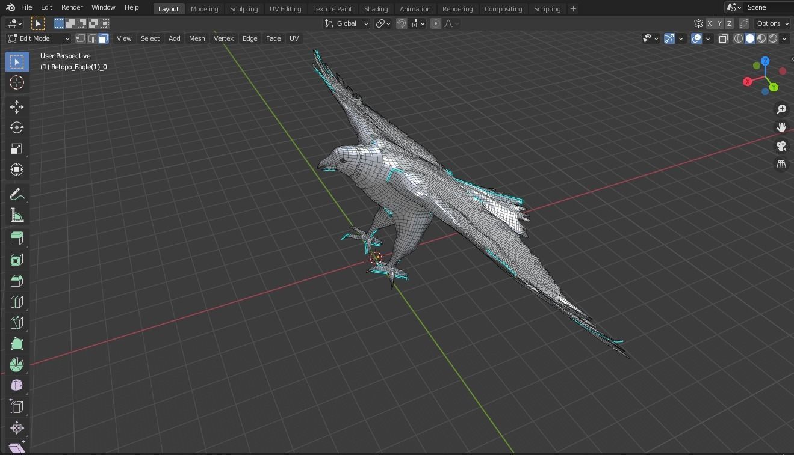Switch to material preview shading
The width and height of the screenshot is (794, 455).
pyautogui.click(x=761, y=38)
